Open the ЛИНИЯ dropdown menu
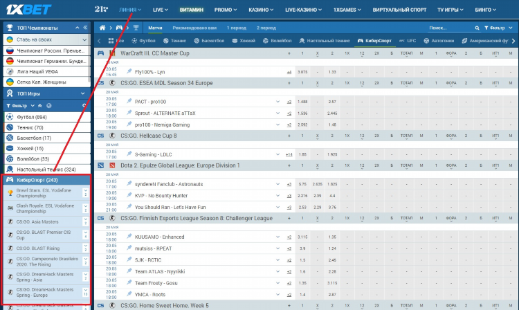Viewport: 519px width, 310px height. click(130, 10)
